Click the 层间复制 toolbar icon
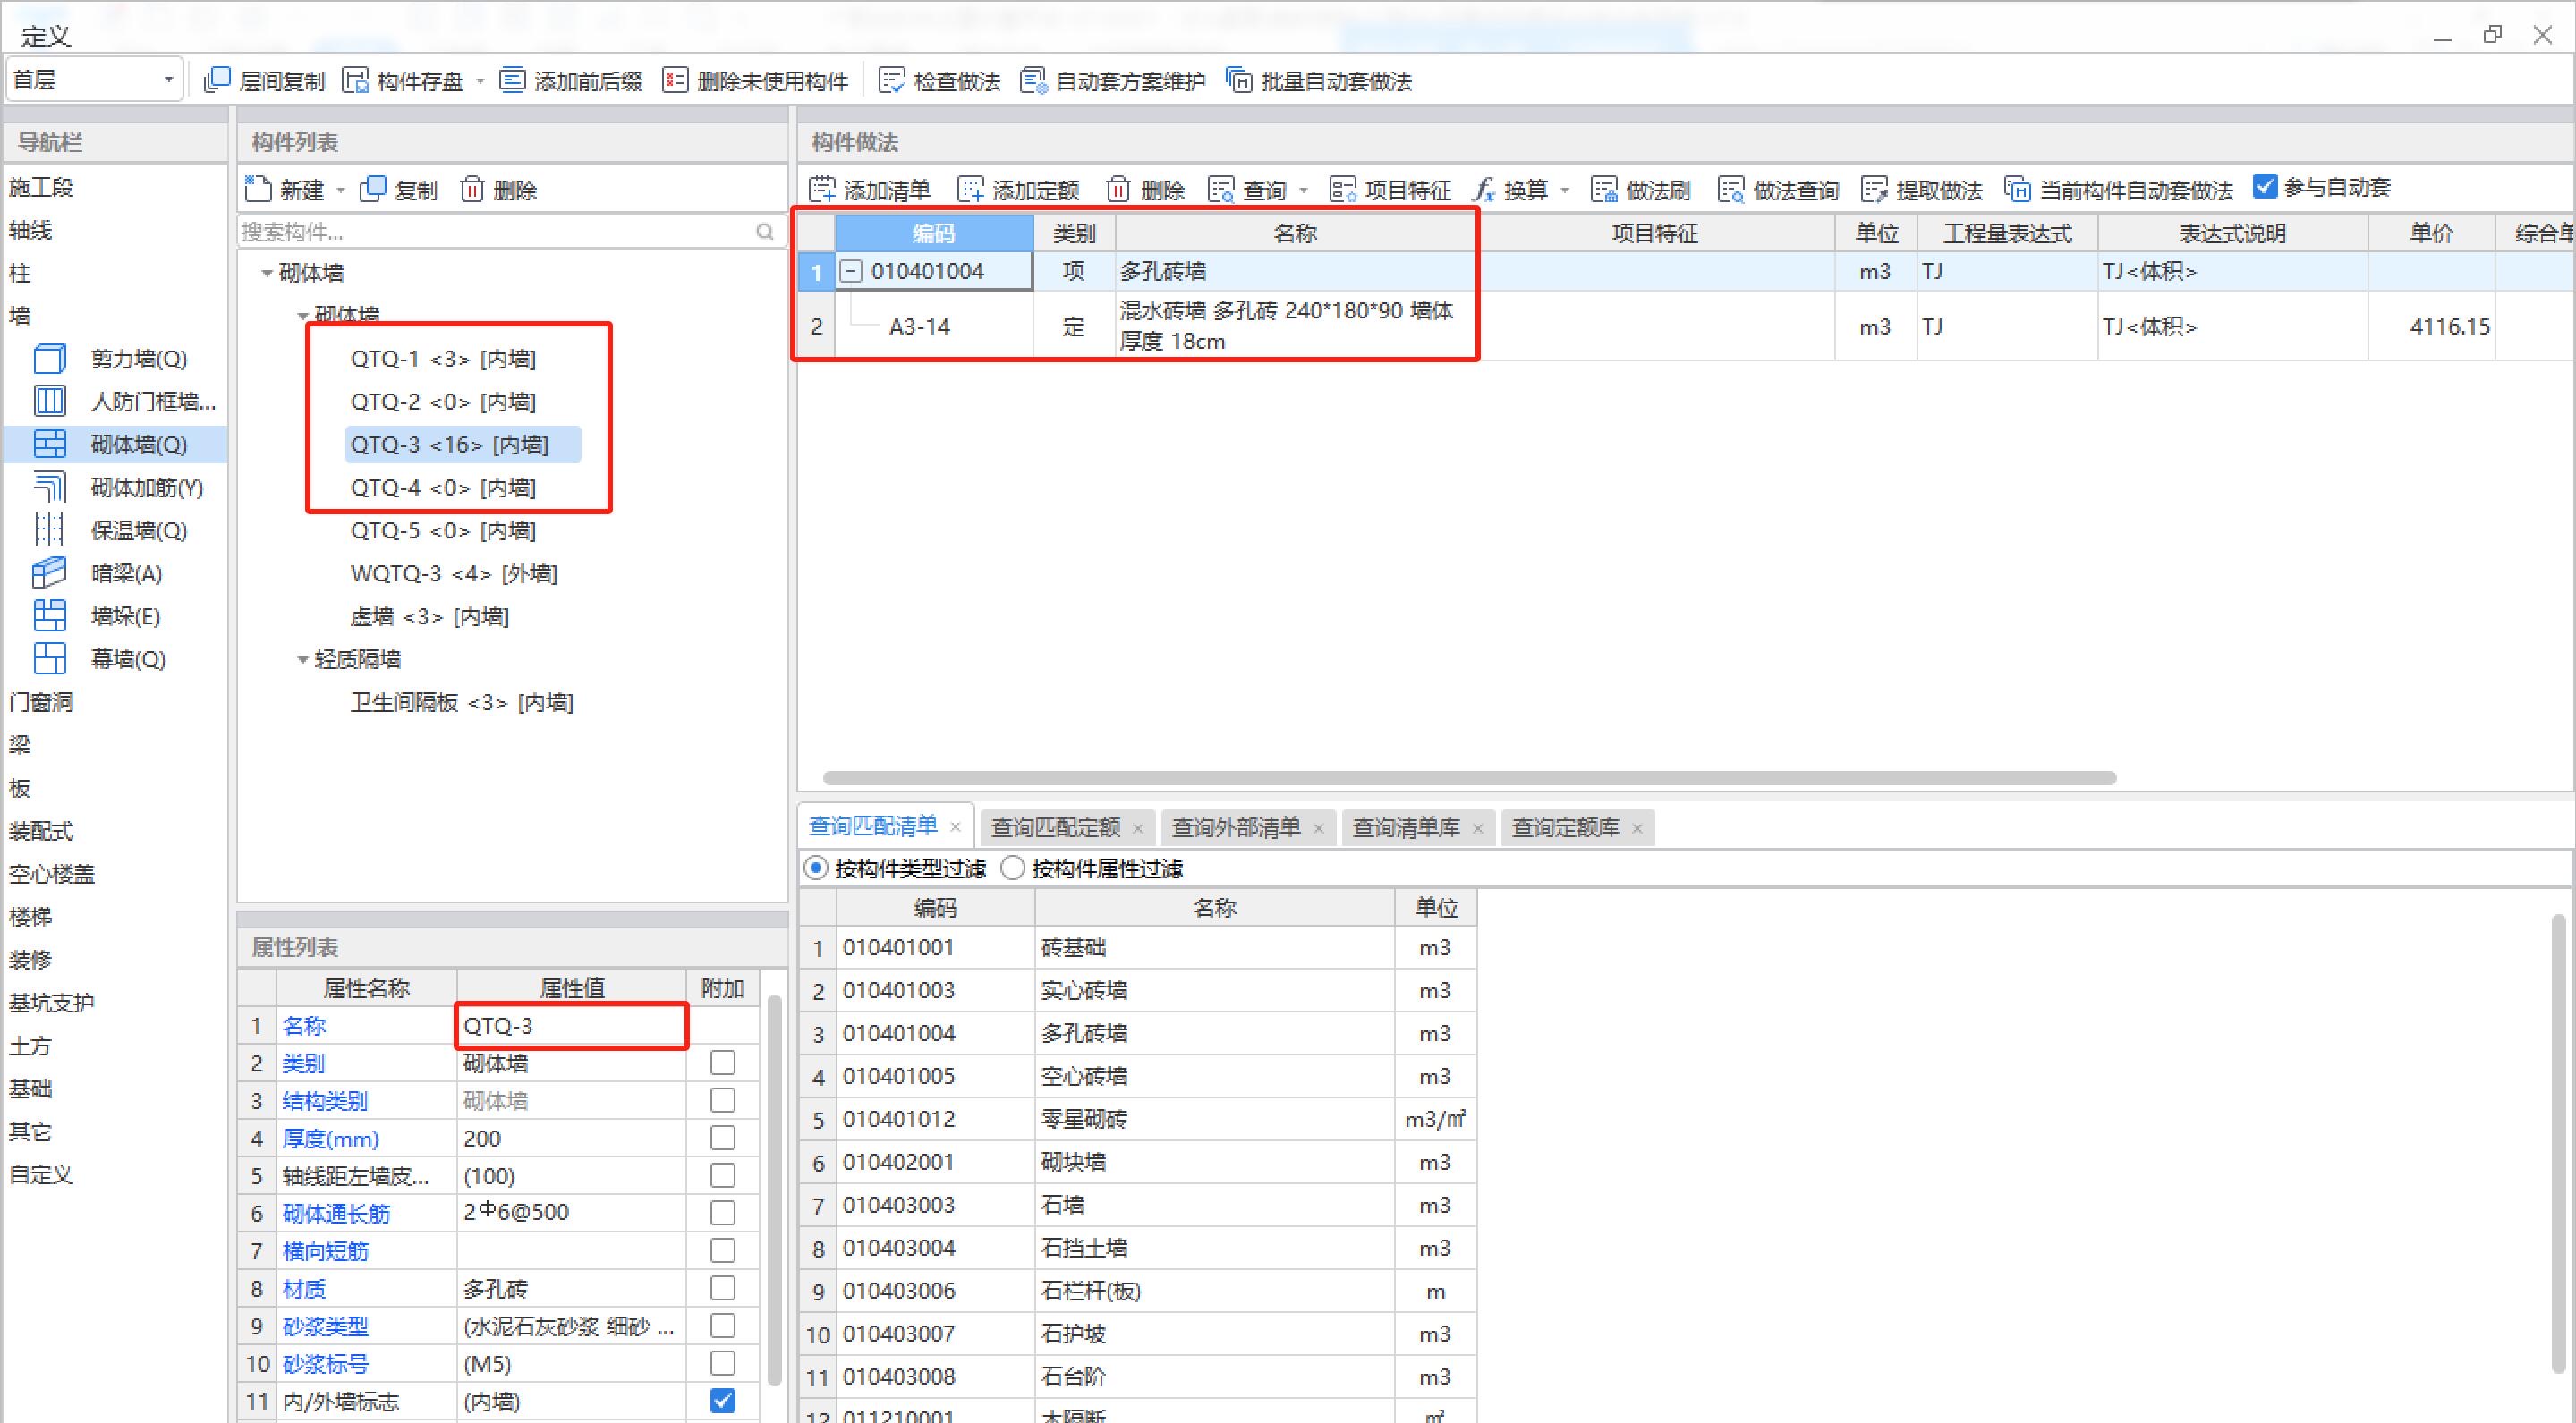 217,80
